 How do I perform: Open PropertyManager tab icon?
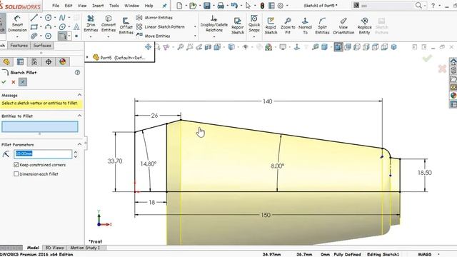(x=21, y=62)
